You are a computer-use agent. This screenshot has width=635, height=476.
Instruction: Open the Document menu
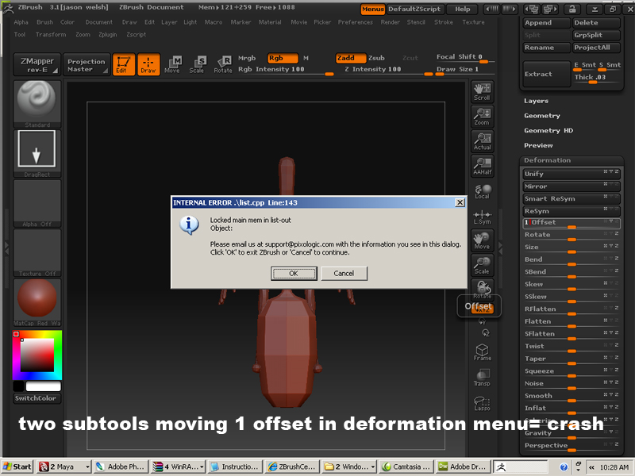(98, 22)
